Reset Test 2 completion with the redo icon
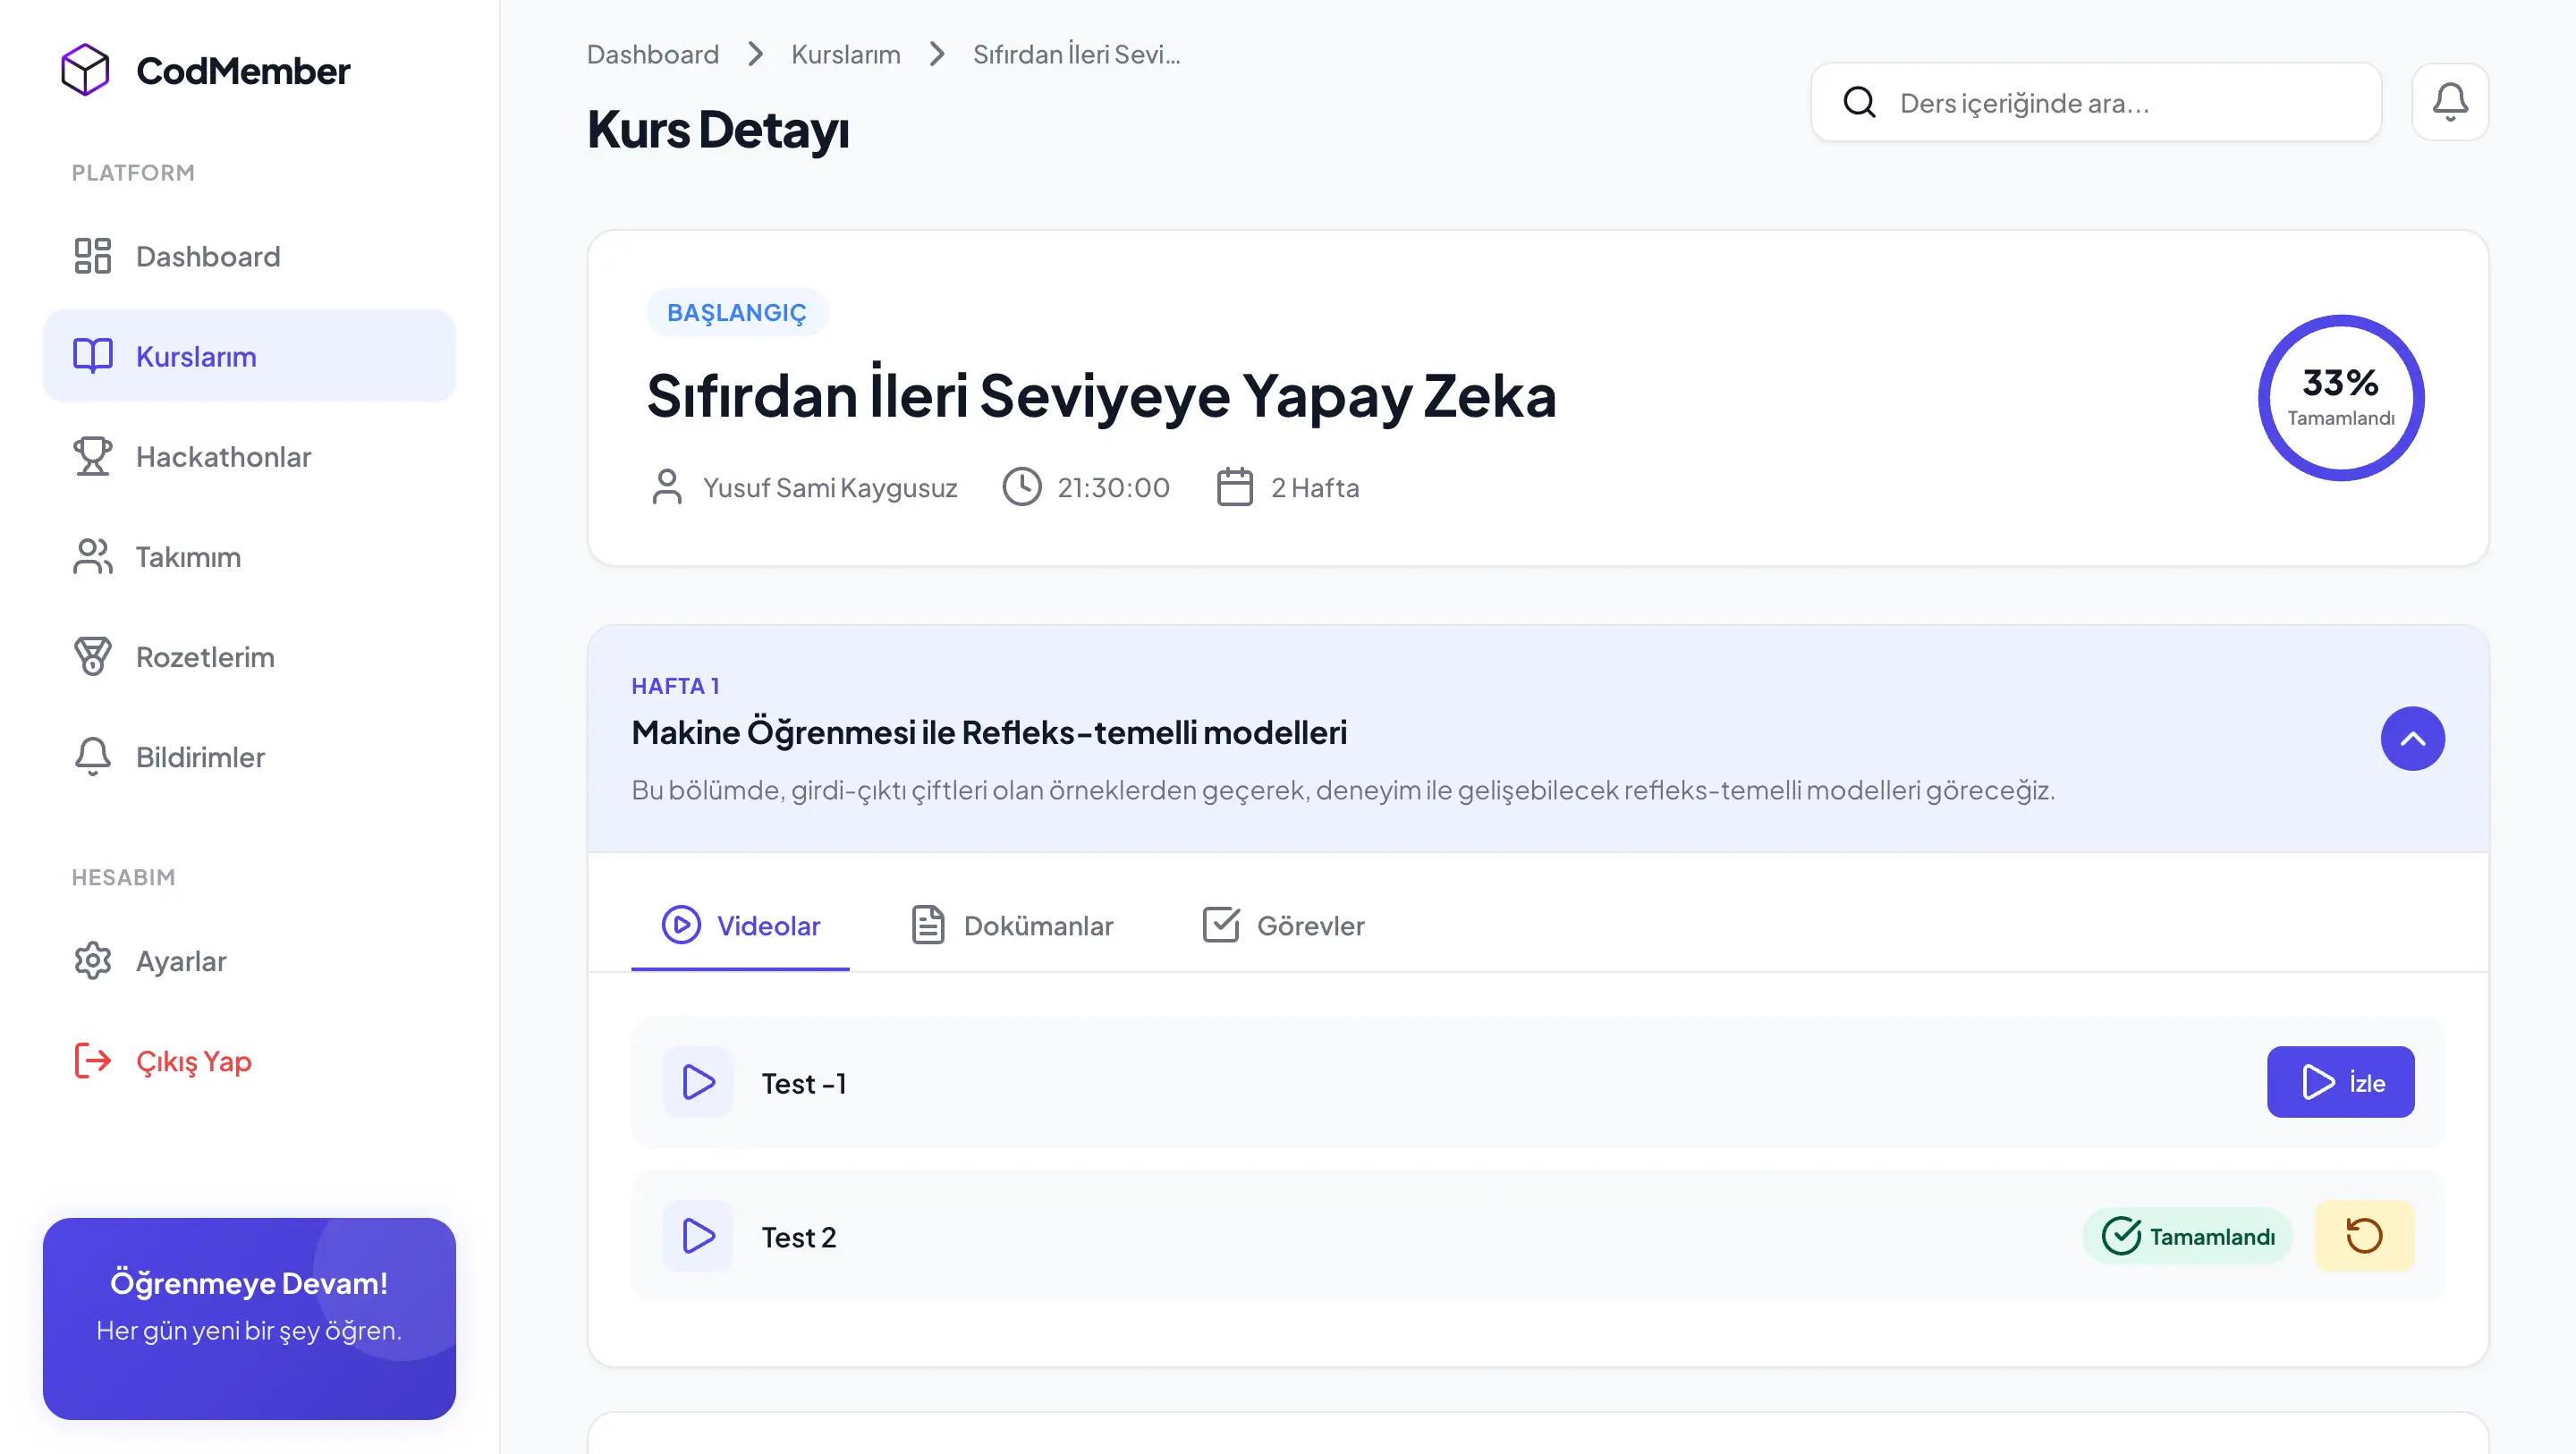 tap(2364, 1236)
